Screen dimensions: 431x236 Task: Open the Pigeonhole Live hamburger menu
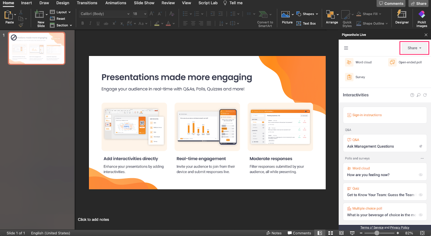click(x=346, y=48)
